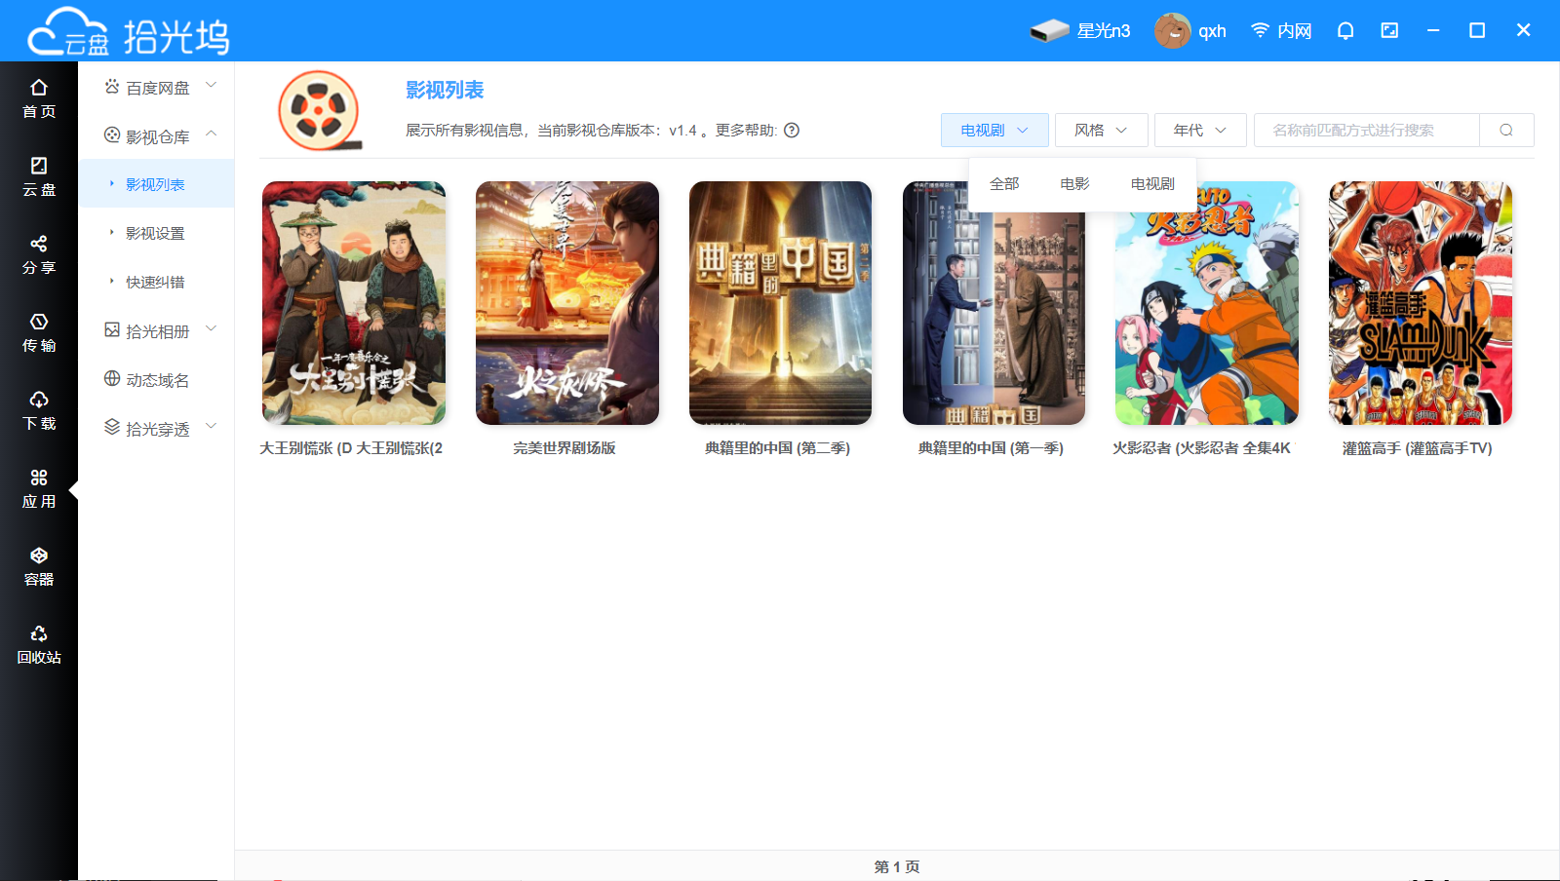Click the 影视列表 page heading
1560x881 pixels.
pyautogui.click(x=445, y=91)
